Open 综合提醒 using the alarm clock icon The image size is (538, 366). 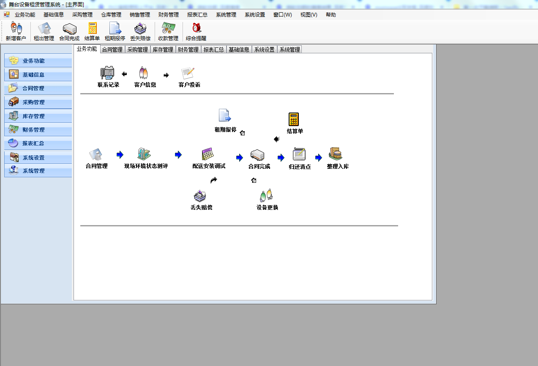195,31
